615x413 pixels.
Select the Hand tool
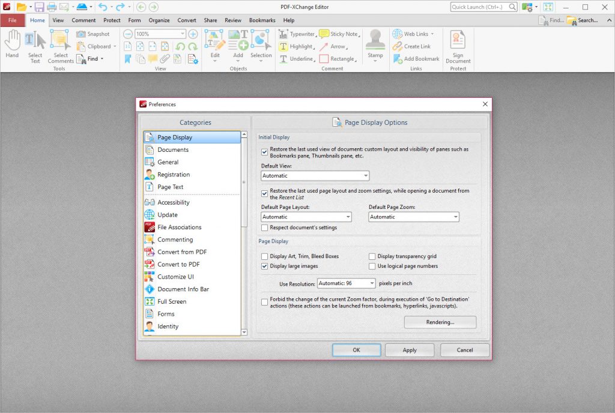[12, 44]
